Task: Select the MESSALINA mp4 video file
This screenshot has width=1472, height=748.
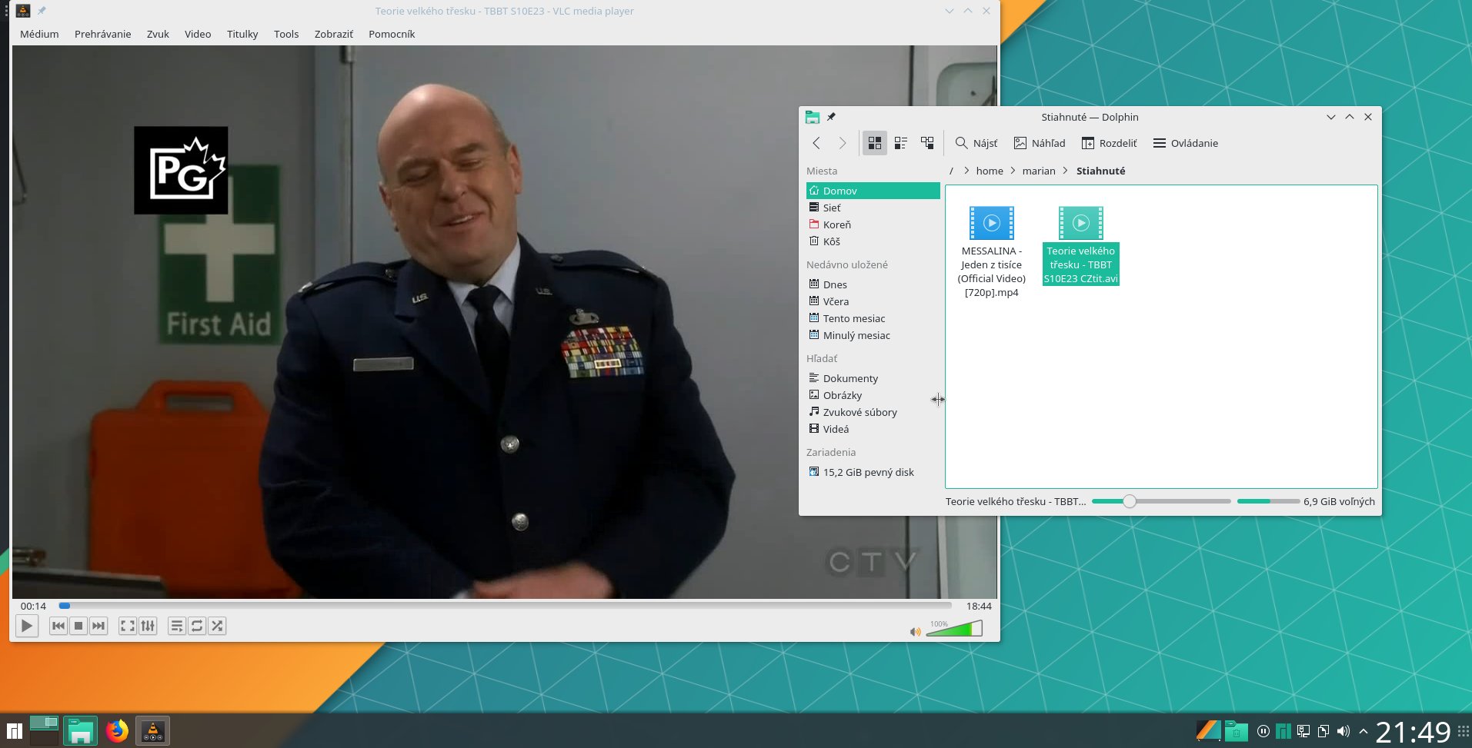Action: tap(992, 251)
